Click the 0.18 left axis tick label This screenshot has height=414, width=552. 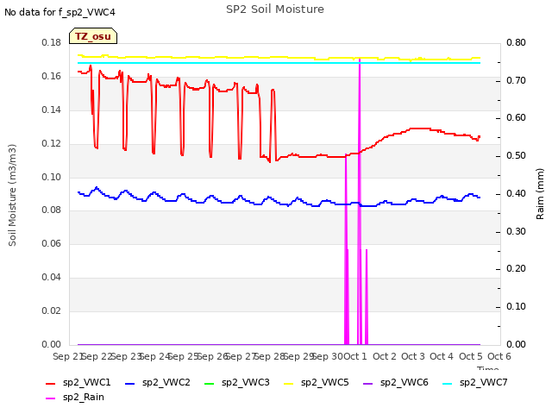pyautogui.click(x=52, y=43)
